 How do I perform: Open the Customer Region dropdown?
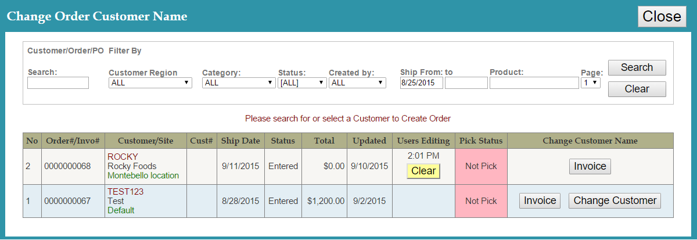pos(150,83)
